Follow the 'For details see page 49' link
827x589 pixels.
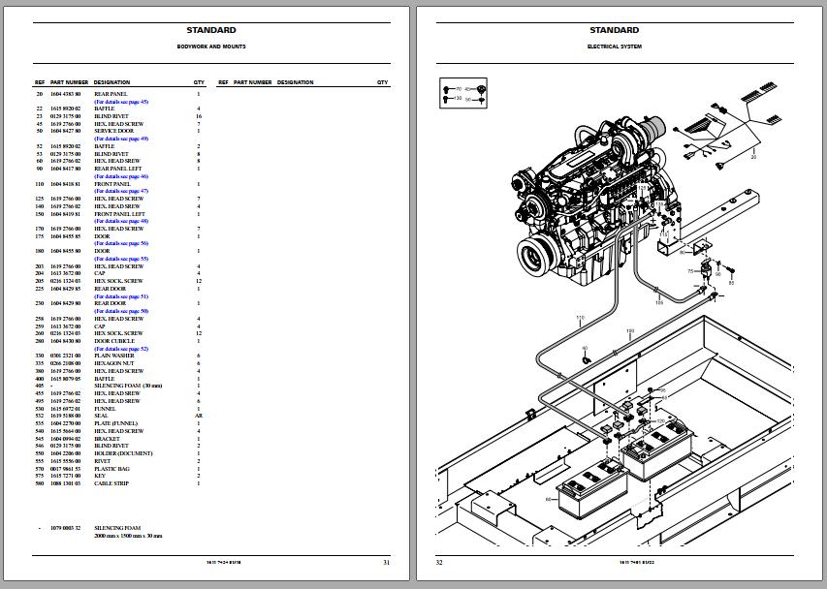(121, 139)
